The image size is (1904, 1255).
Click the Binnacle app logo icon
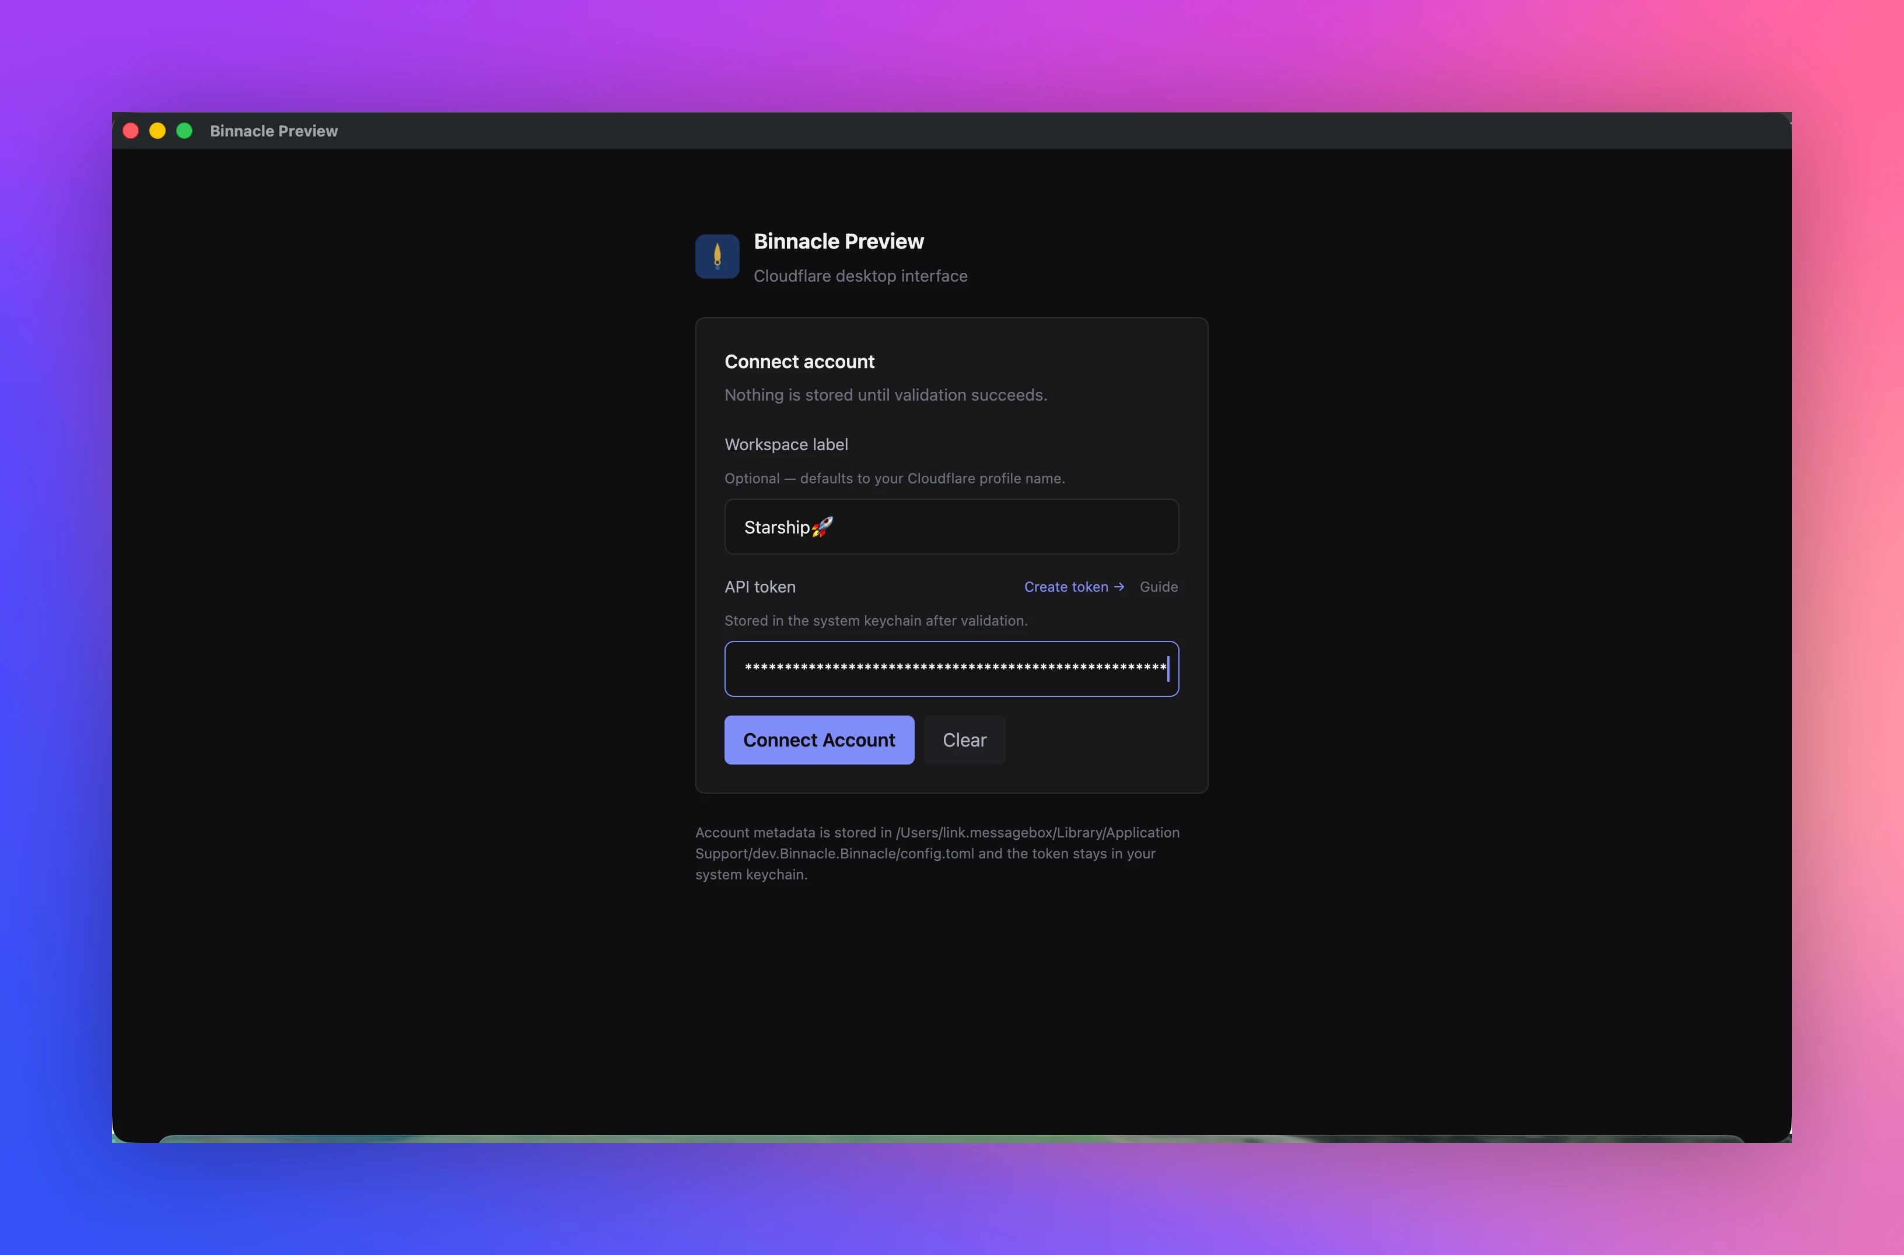click(x=716, y=256)
